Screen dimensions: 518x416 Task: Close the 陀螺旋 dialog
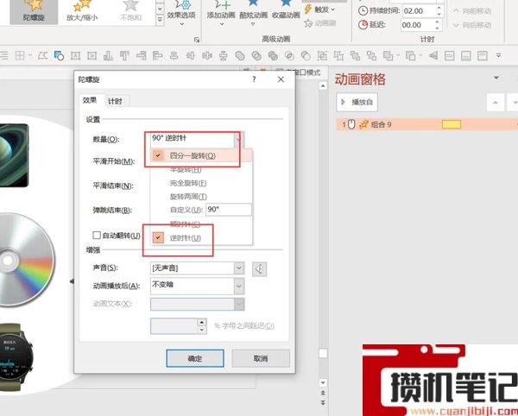(x=281, y=79)
